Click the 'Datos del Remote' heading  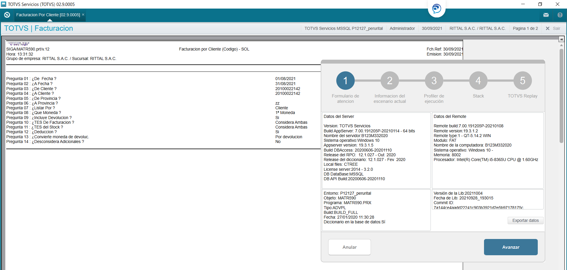pos(450,116)
